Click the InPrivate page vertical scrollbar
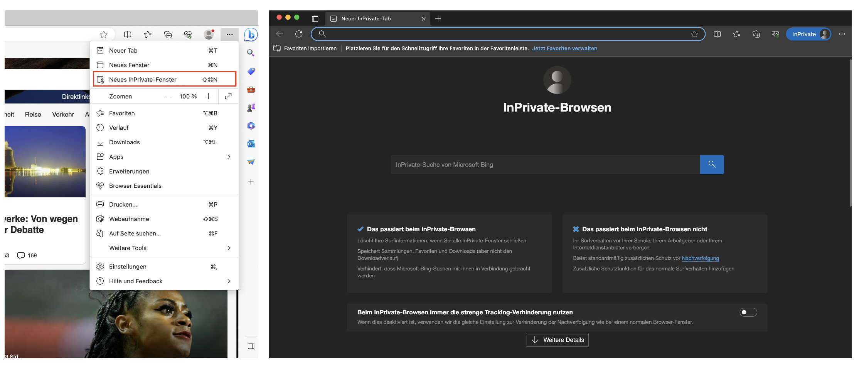The image size is (859, 367). [850, 133]
